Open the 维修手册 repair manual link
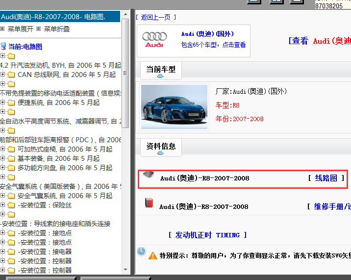This screenshot has height=280, width=351. point(332,206)
